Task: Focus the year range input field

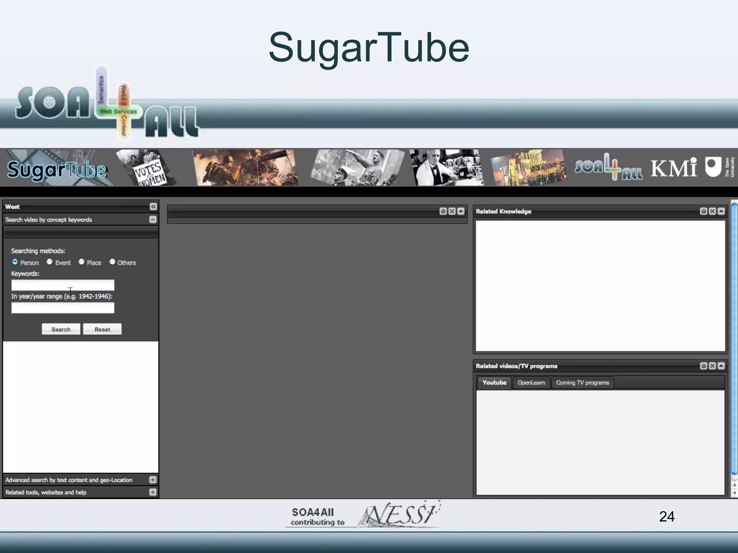Action: pos(63,308)
